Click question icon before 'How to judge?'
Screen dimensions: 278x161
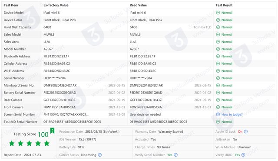click(x=218, y=114)
